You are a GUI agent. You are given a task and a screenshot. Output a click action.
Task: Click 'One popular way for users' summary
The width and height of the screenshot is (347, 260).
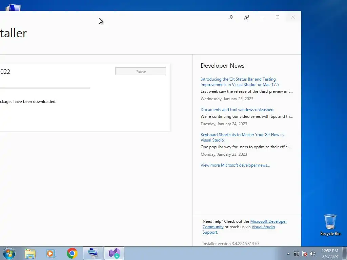246,147
